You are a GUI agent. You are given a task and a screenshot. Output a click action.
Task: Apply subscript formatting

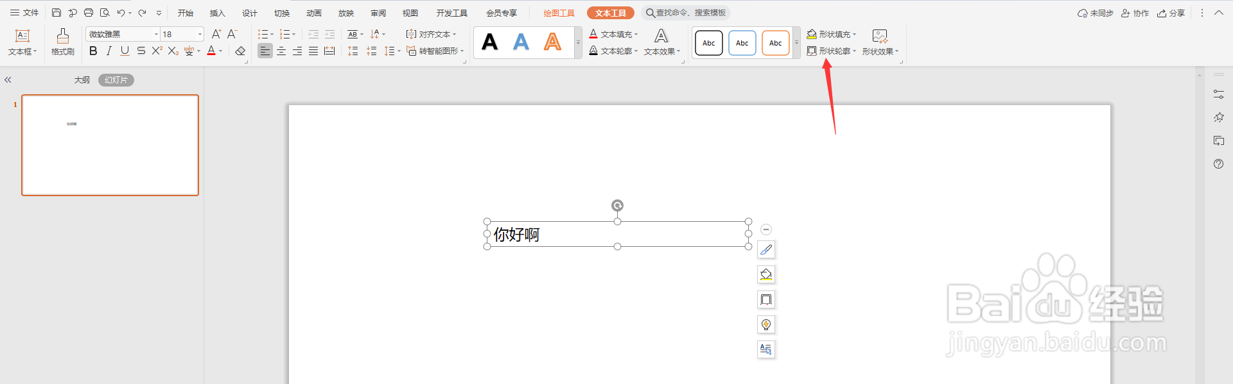pos(173,51)
